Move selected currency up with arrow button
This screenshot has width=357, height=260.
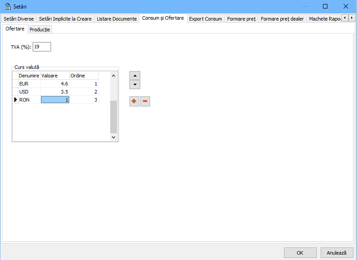(134, 76)
